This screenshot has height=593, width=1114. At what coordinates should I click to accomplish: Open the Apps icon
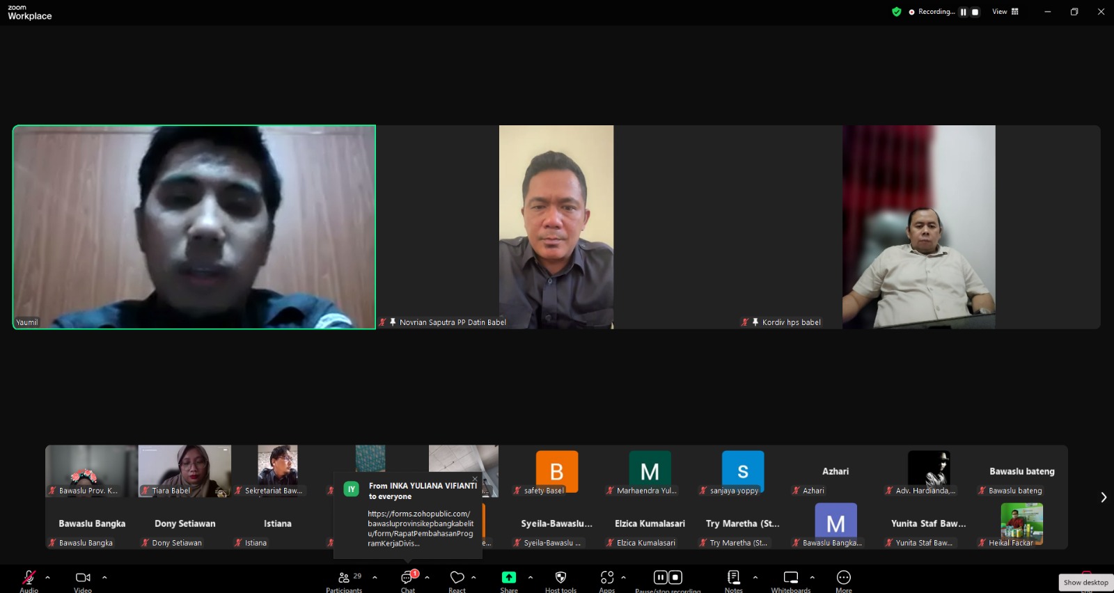point(606,578)
